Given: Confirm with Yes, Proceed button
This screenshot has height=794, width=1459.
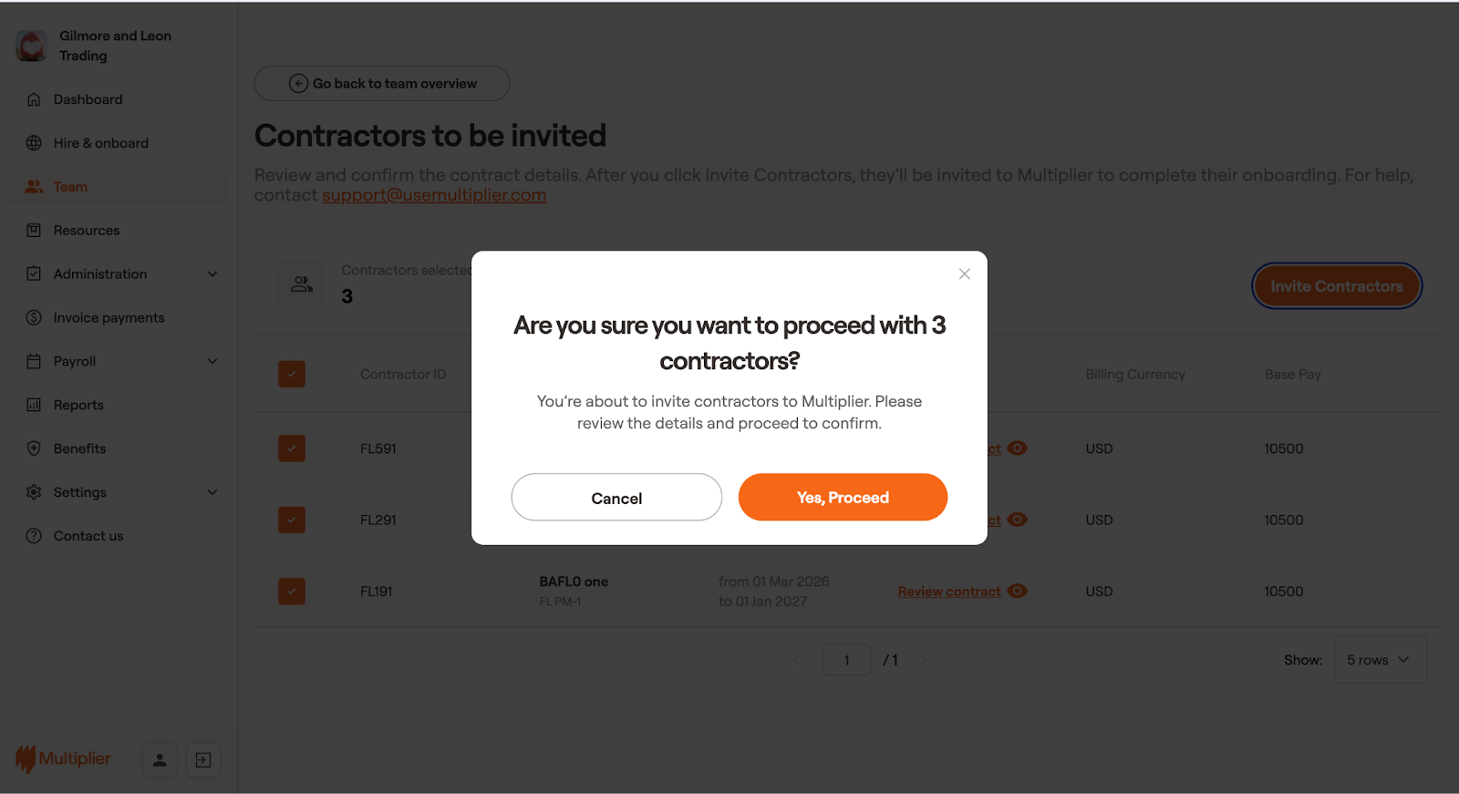Looking at the screenshot, I should coord(843,497).
